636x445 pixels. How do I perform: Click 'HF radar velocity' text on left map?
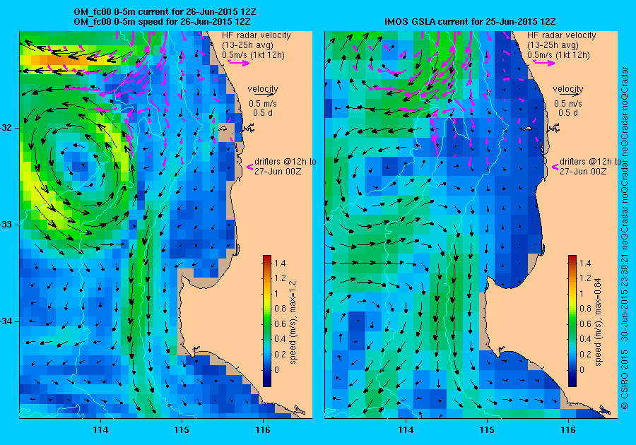click(x=257, y=35)
